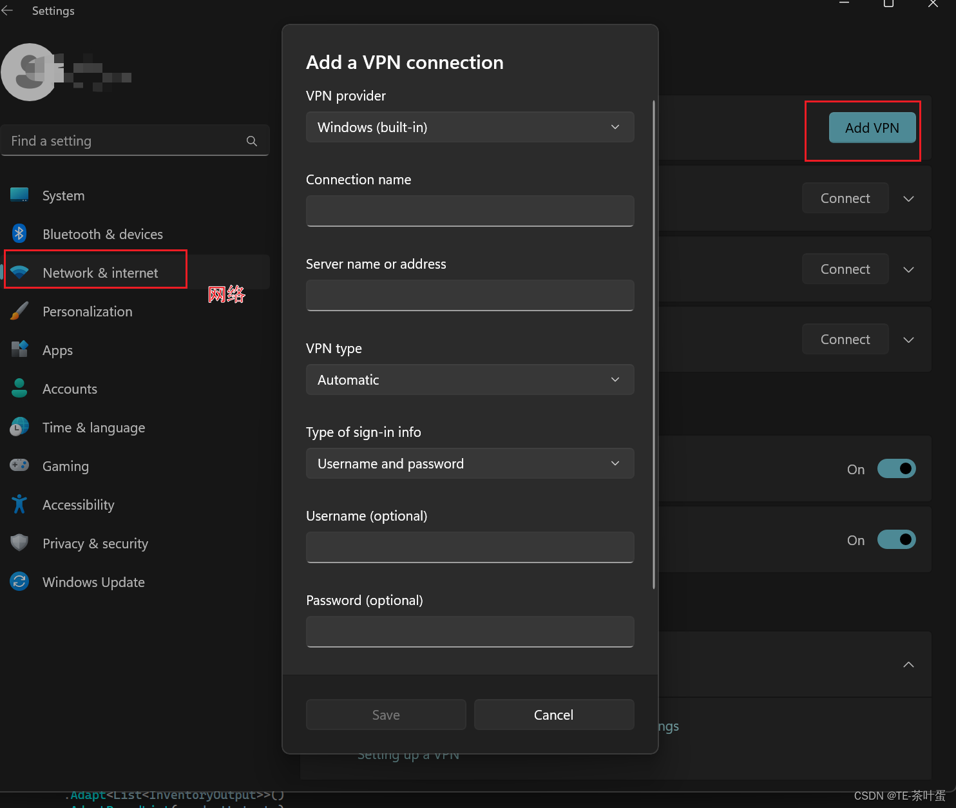Click the search magnifier icon
Image resolution: width=956 pixels, height=808 pixels.
[x=252, y=141]
